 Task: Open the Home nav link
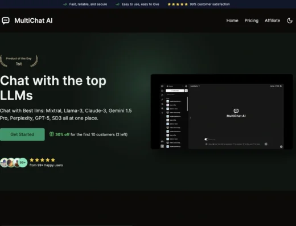click(232, 20)
